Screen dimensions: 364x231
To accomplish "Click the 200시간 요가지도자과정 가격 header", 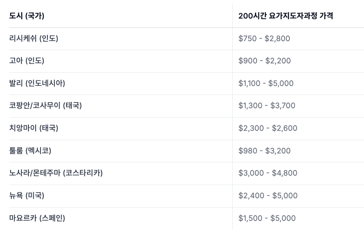I will click(x=286, y=16).
